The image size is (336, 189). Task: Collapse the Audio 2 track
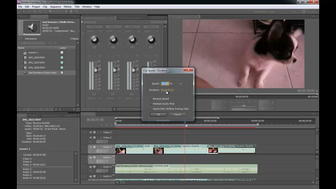[101, 167]
